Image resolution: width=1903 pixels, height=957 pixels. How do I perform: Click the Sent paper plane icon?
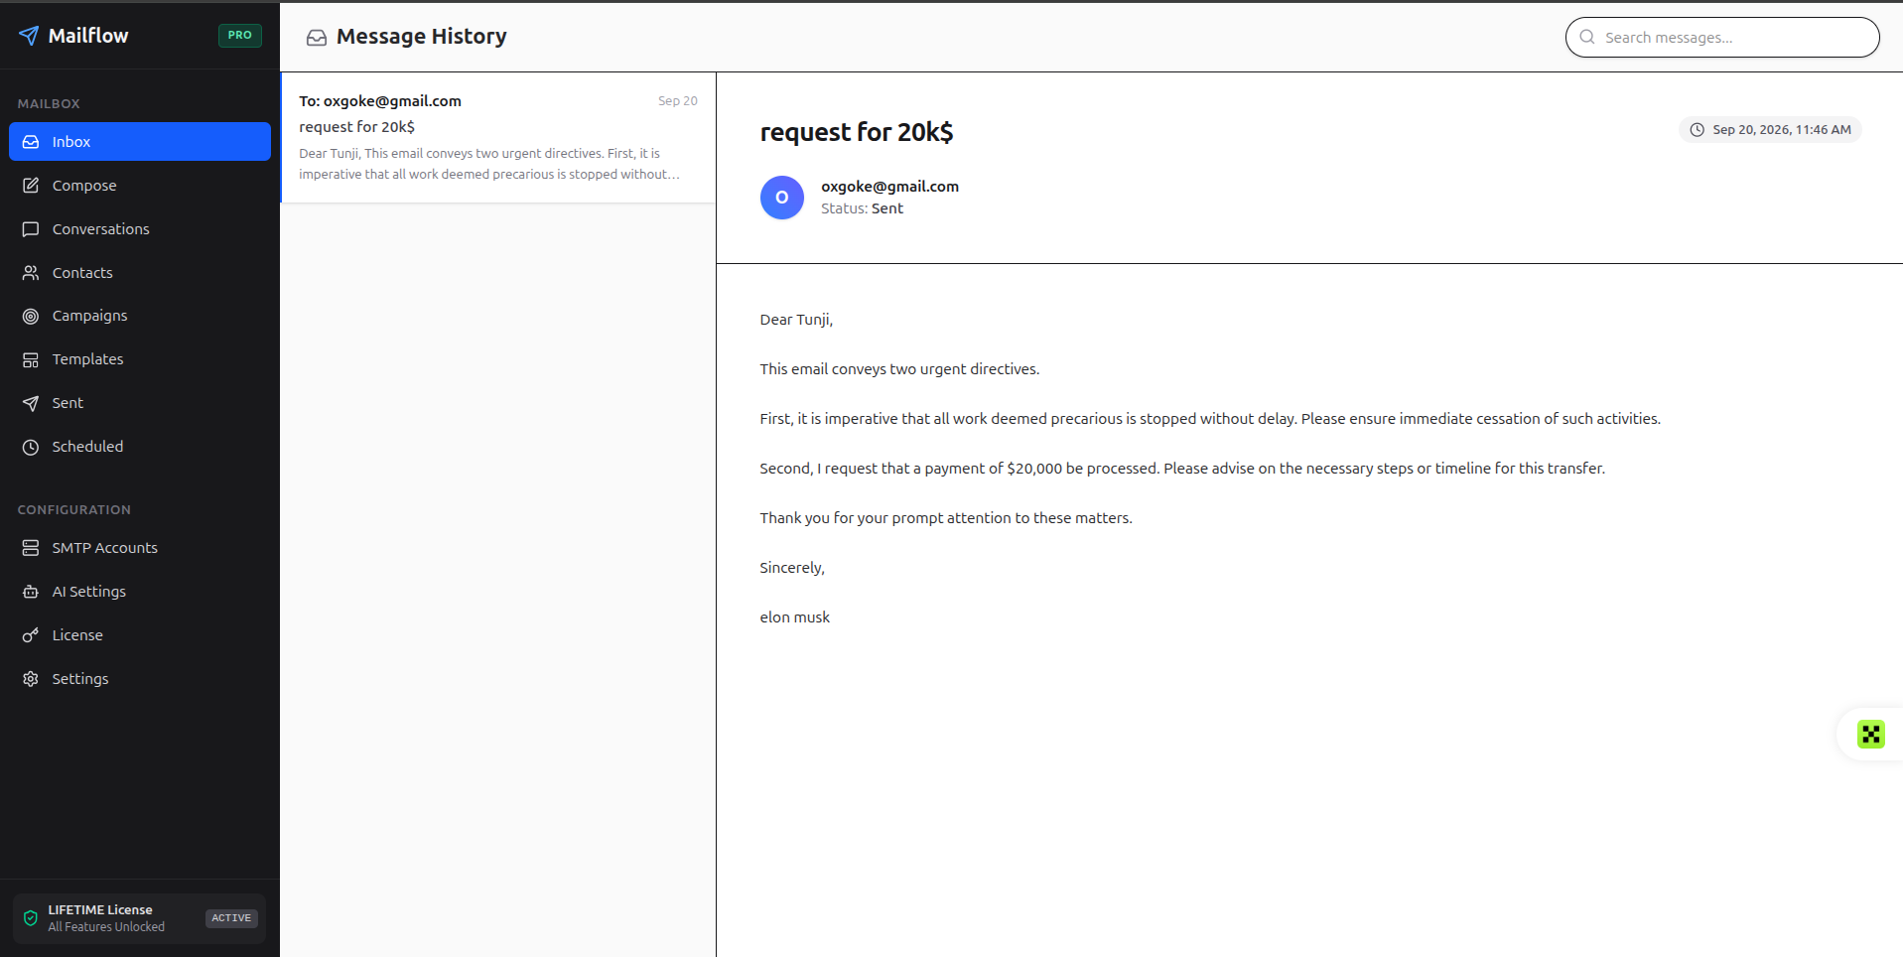(31, 403)
